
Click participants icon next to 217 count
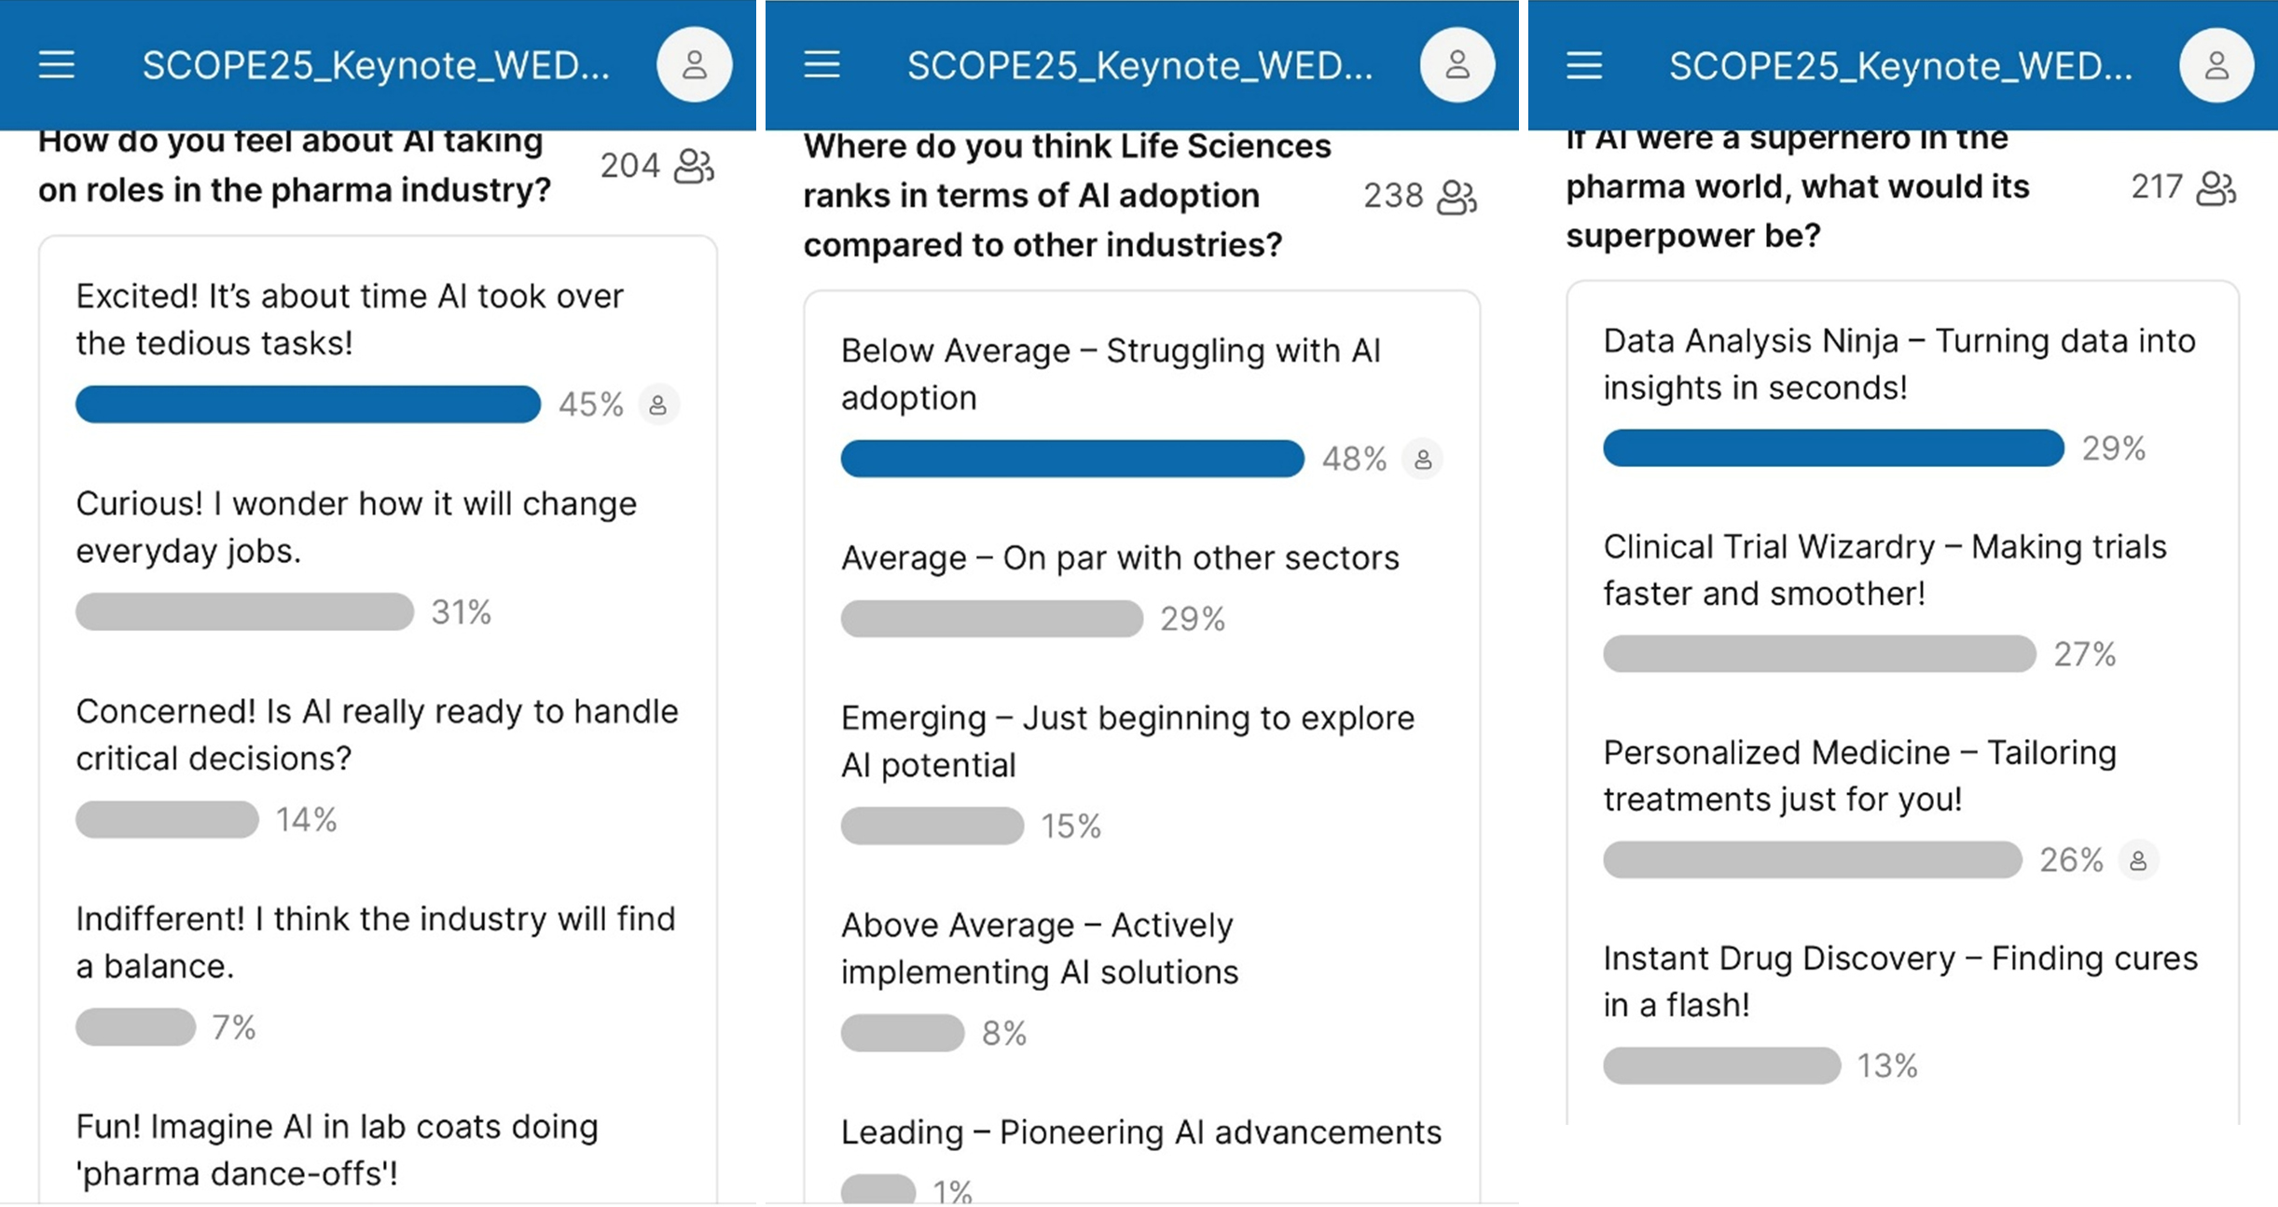tap(2216, 187)
